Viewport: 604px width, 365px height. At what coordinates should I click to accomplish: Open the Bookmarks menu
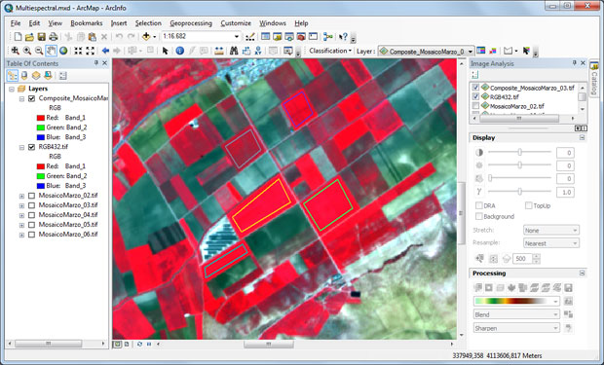pos(87,23)
